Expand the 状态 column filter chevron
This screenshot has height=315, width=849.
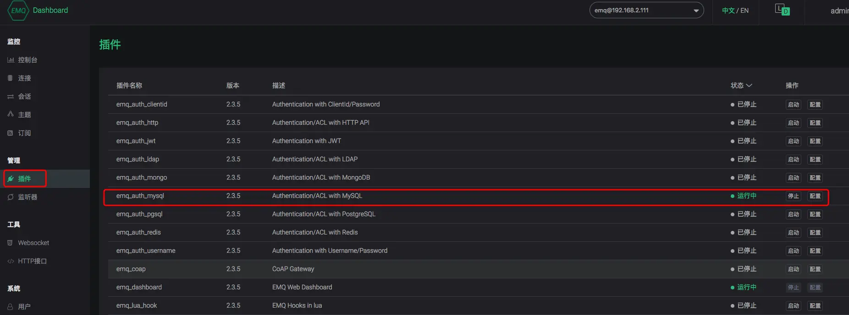tap(749, 85)
